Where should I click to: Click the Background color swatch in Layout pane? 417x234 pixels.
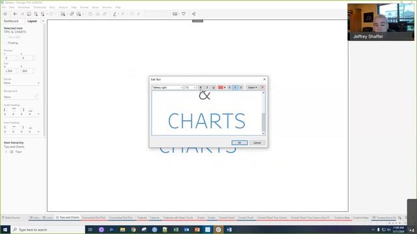pyautogui.click(x=36, y=97)
